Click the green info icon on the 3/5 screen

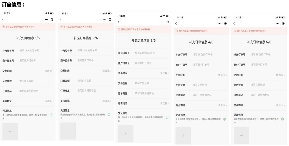tap(167, 117)
